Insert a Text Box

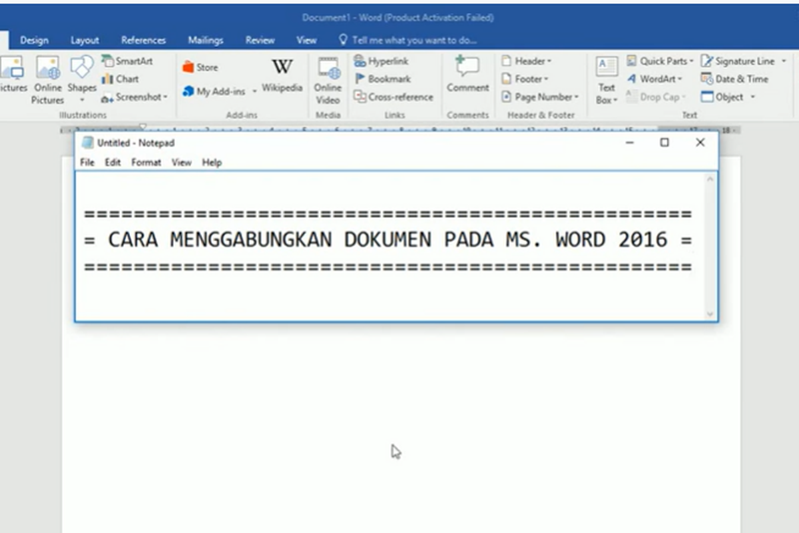click(x=605, y=79)
